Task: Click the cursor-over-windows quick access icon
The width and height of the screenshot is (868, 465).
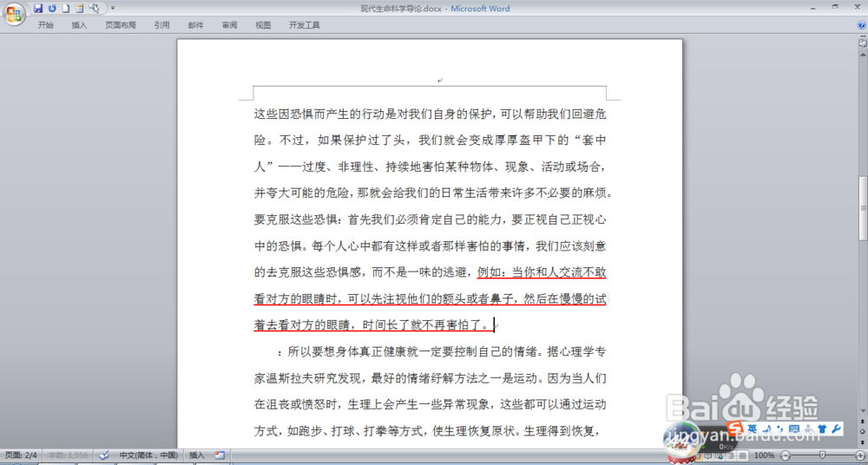Action: click(94, 9)
